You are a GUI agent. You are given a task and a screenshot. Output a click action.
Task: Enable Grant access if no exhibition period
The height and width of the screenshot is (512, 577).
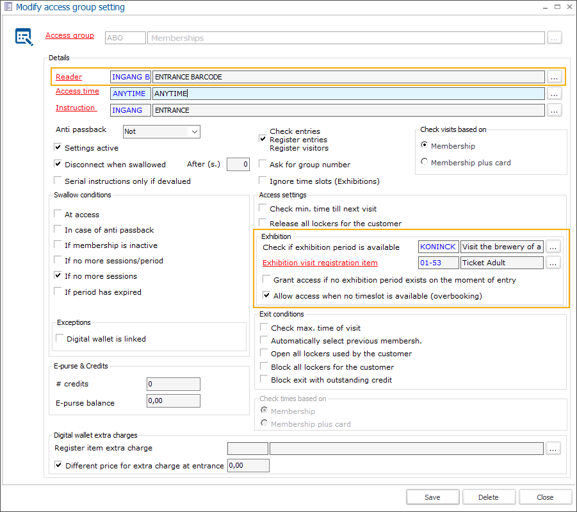click(266, 279)
